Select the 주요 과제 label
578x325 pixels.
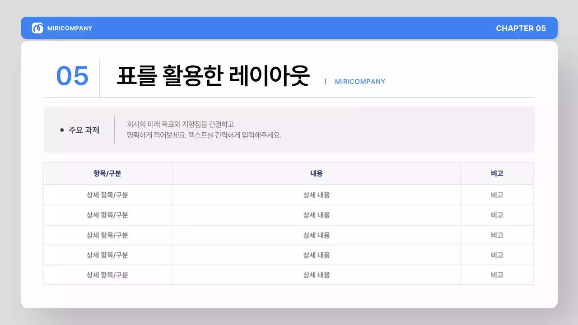click(84, 130)
